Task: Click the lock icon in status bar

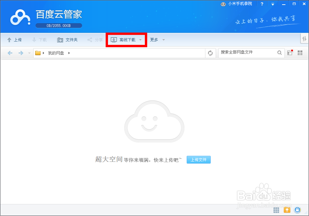Action: pyautogui.click(x=297, y=210)
